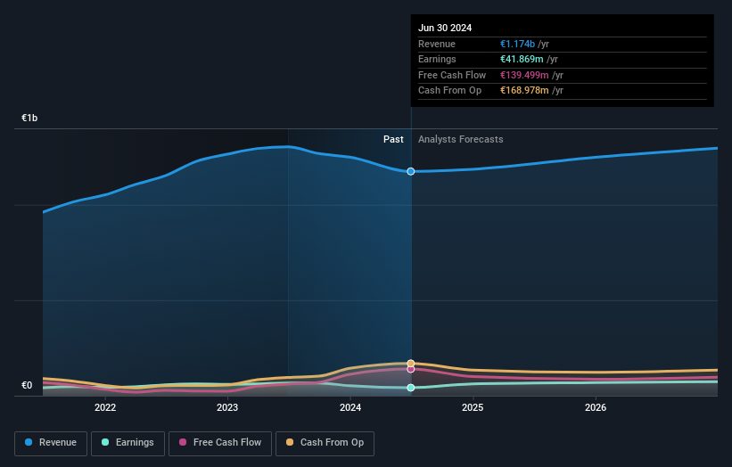The width and height of the screenshot is (732, 467).
Task: Click the Free Cash Flow label in tooltip
Action: (x=452, y=75)
